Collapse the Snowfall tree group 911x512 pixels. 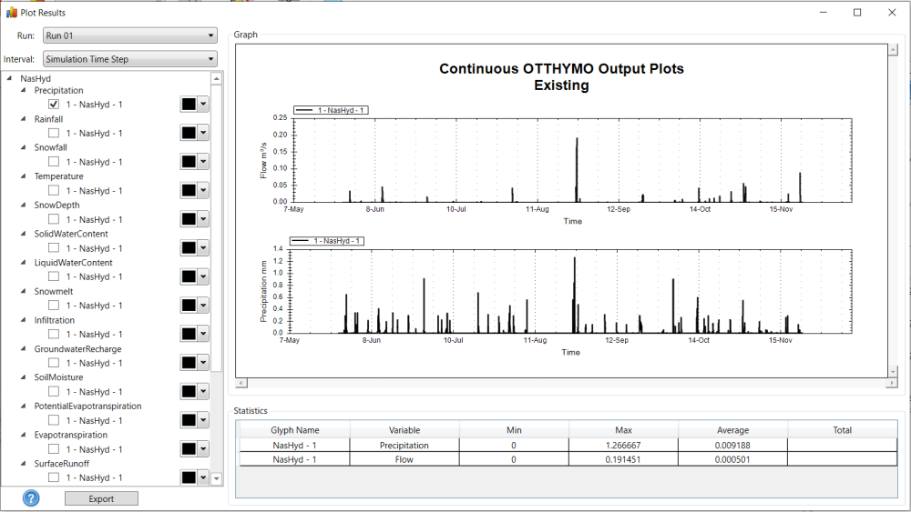[24, 147]
